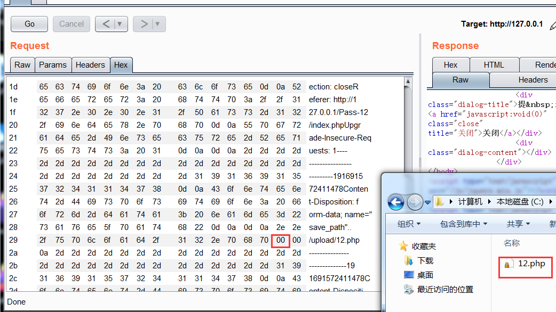Switch to Request Raw tab
The height and width of the screenshot is (312, 556).
(22, 65)
